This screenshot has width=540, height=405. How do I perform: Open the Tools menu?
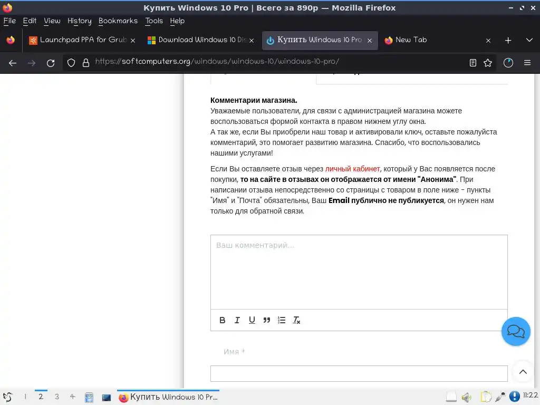(154, 21)
